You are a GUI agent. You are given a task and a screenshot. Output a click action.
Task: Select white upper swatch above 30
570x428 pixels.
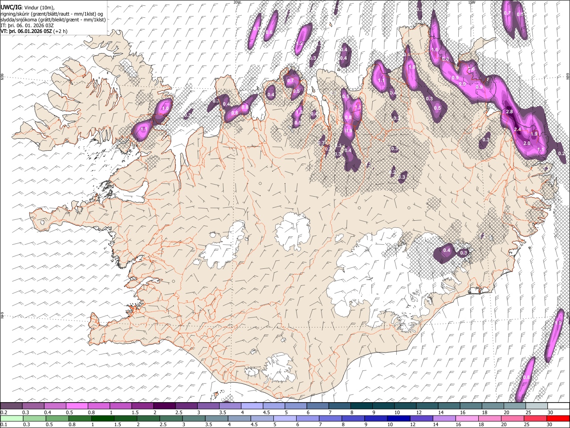(x=558, y=406)
